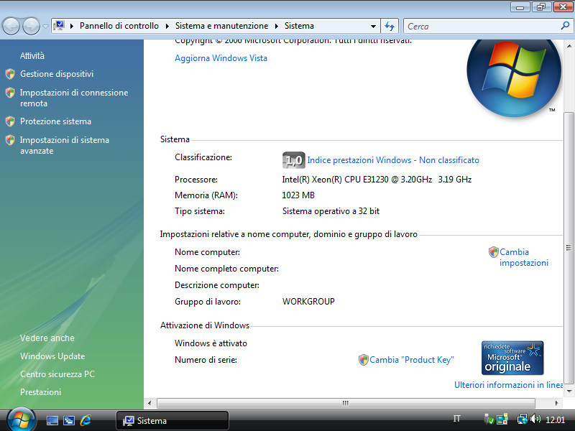Expand arrow before Sistema breadcrumb
The height and width of the screenshot is (431, 575).
(277, 26)
